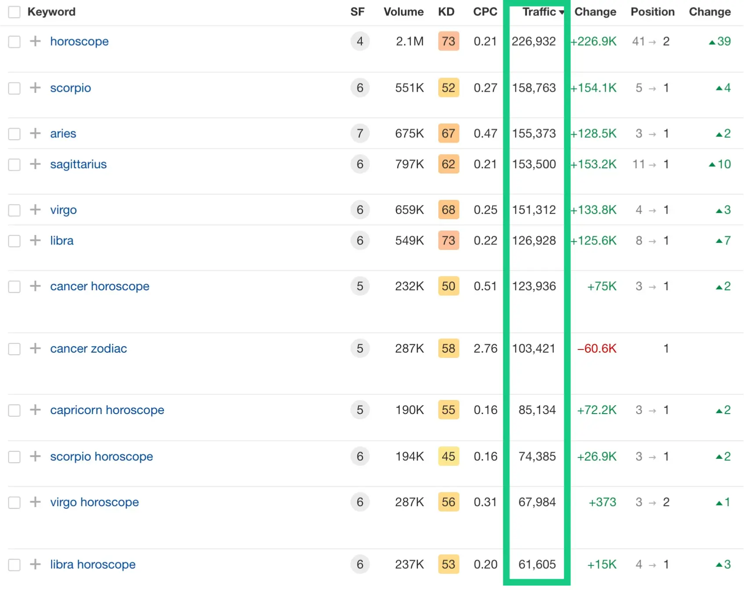Check the scorpio row checkbox

click(x=14, y=88)
